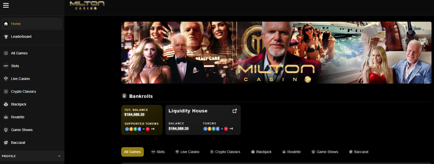
Task: Select Game Shows in sidebar
Action: click(x=32, y=130)
